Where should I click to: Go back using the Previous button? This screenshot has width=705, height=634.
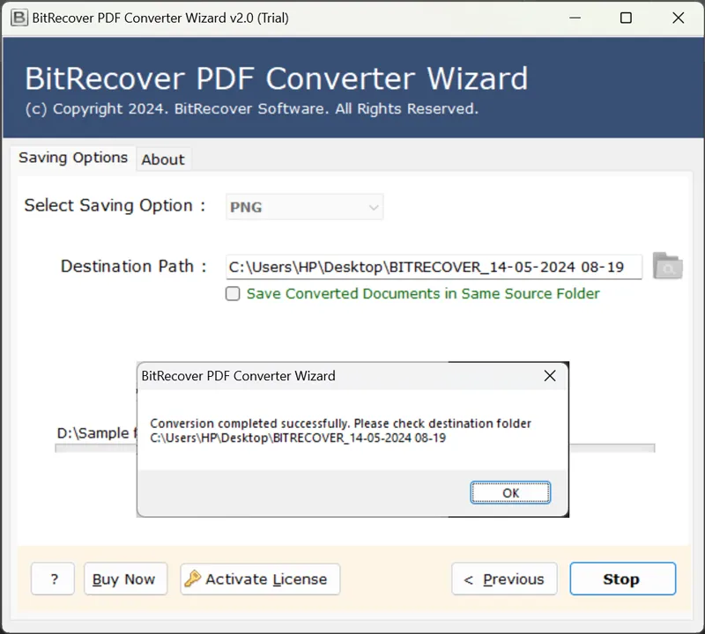(504, 579)
